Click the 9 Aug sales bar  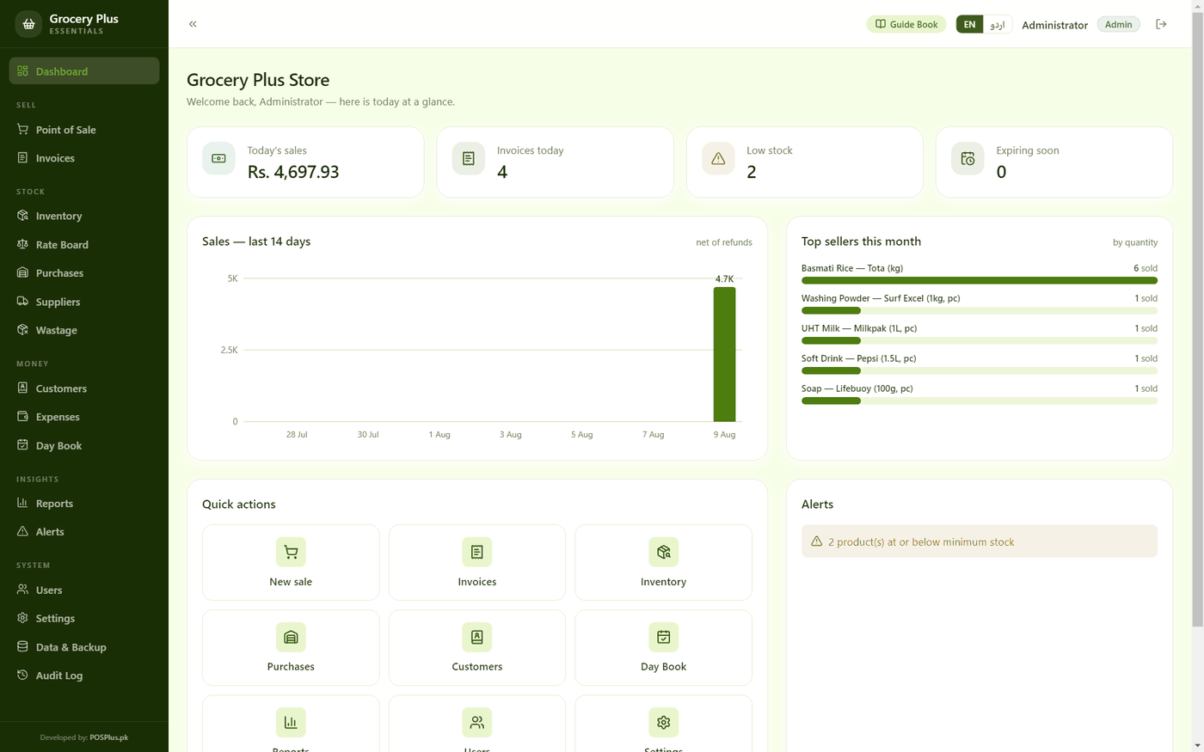[x=724, y=354]
